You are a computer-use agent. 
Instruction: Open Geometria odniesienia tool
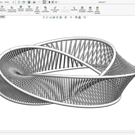point(29,8)
